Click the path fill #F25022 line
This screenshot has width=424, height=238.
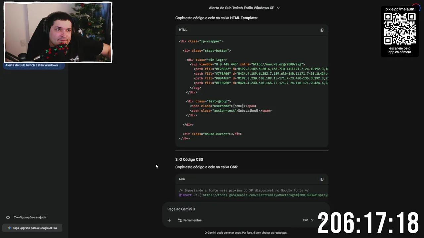(261, 69)
